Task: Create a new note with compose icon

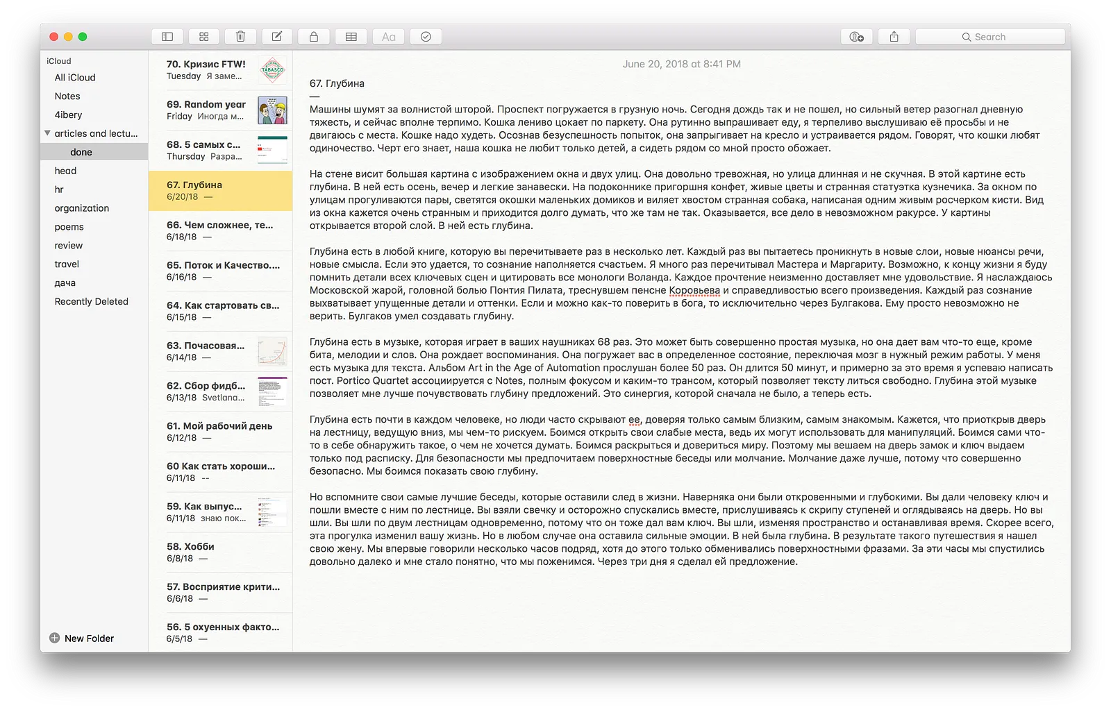Action: coord(276,37)
